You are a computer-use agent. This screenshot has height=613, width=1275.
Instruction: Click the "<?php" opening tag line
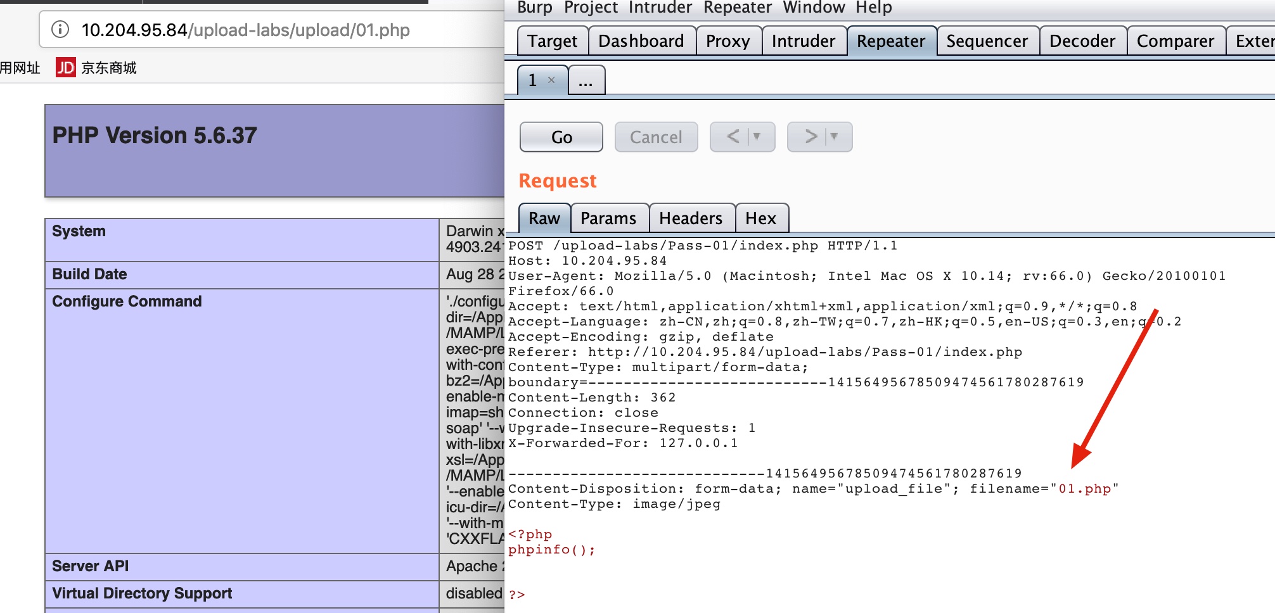pos(530,534)
